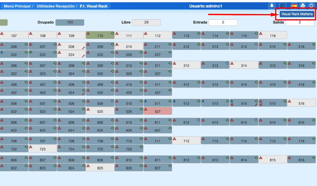The image size is (317, 186).
Task: Click the check-in arrow icon on room 113
Action: (199, 33)
